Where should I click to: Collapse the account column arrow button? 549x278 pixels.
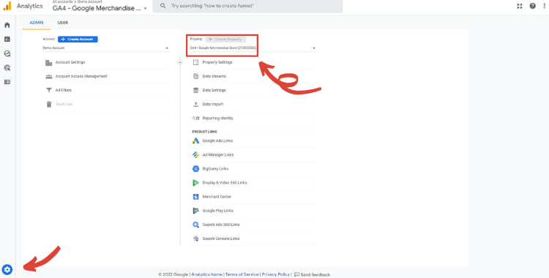click(180, 62)
